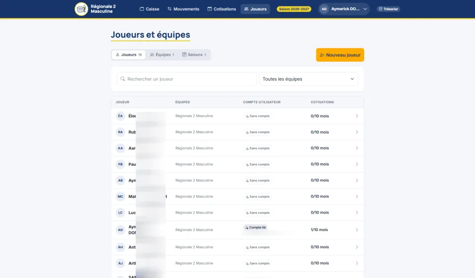Click the club logo in header
This screenshot has height=278, width=475.
pyautogui.click(x=81, y=9)
